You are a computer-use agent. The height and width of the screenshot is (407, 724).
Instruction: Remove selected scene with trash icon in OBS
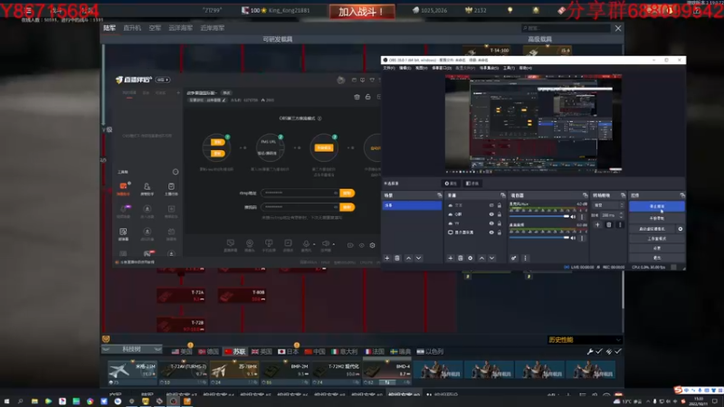(x=397, y=258)
